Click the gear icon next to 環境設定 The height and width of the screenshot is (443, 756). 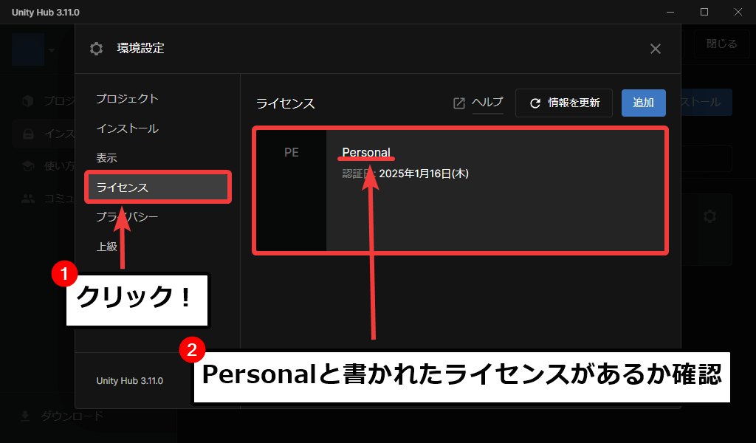(x=97, y=49)
